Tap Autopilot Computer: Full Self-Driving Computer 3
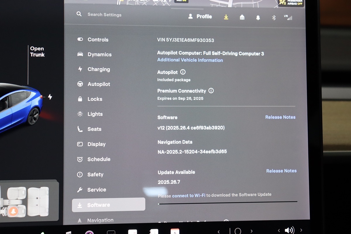Viewport: 351px width, 234px height. click(211, 54)
